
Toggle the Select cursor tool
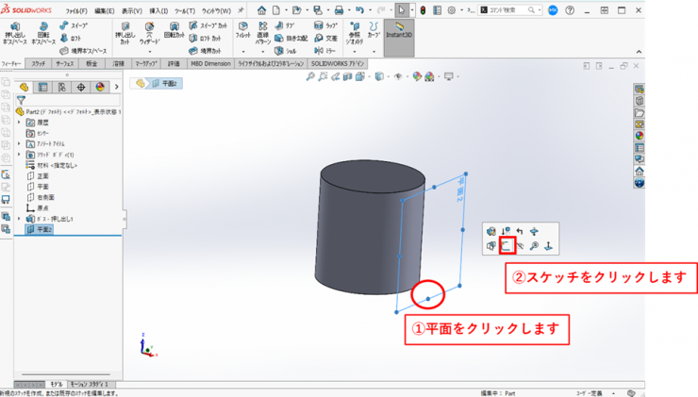(x=402, y=10)
